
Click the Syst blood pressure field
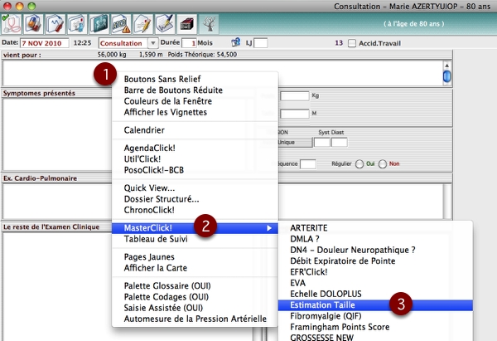322,142
